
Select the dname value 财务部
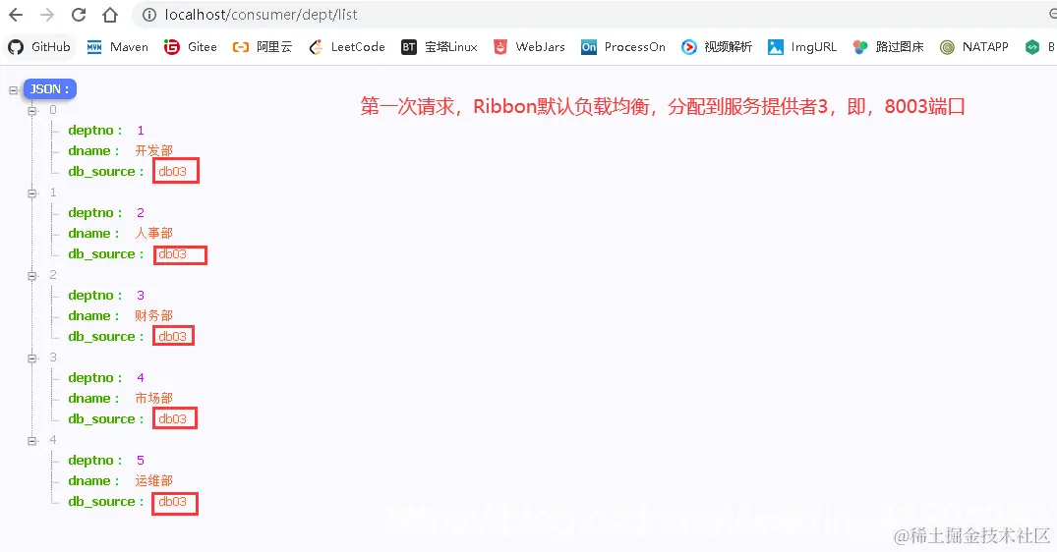tap(153, 315)
